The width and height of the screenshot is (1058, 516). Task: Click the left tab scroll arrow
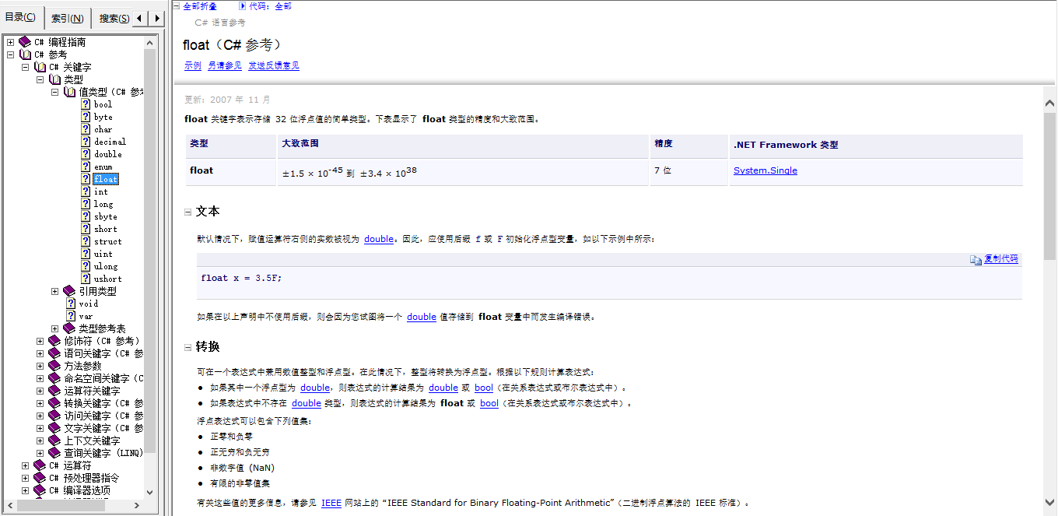coord(138,16)
